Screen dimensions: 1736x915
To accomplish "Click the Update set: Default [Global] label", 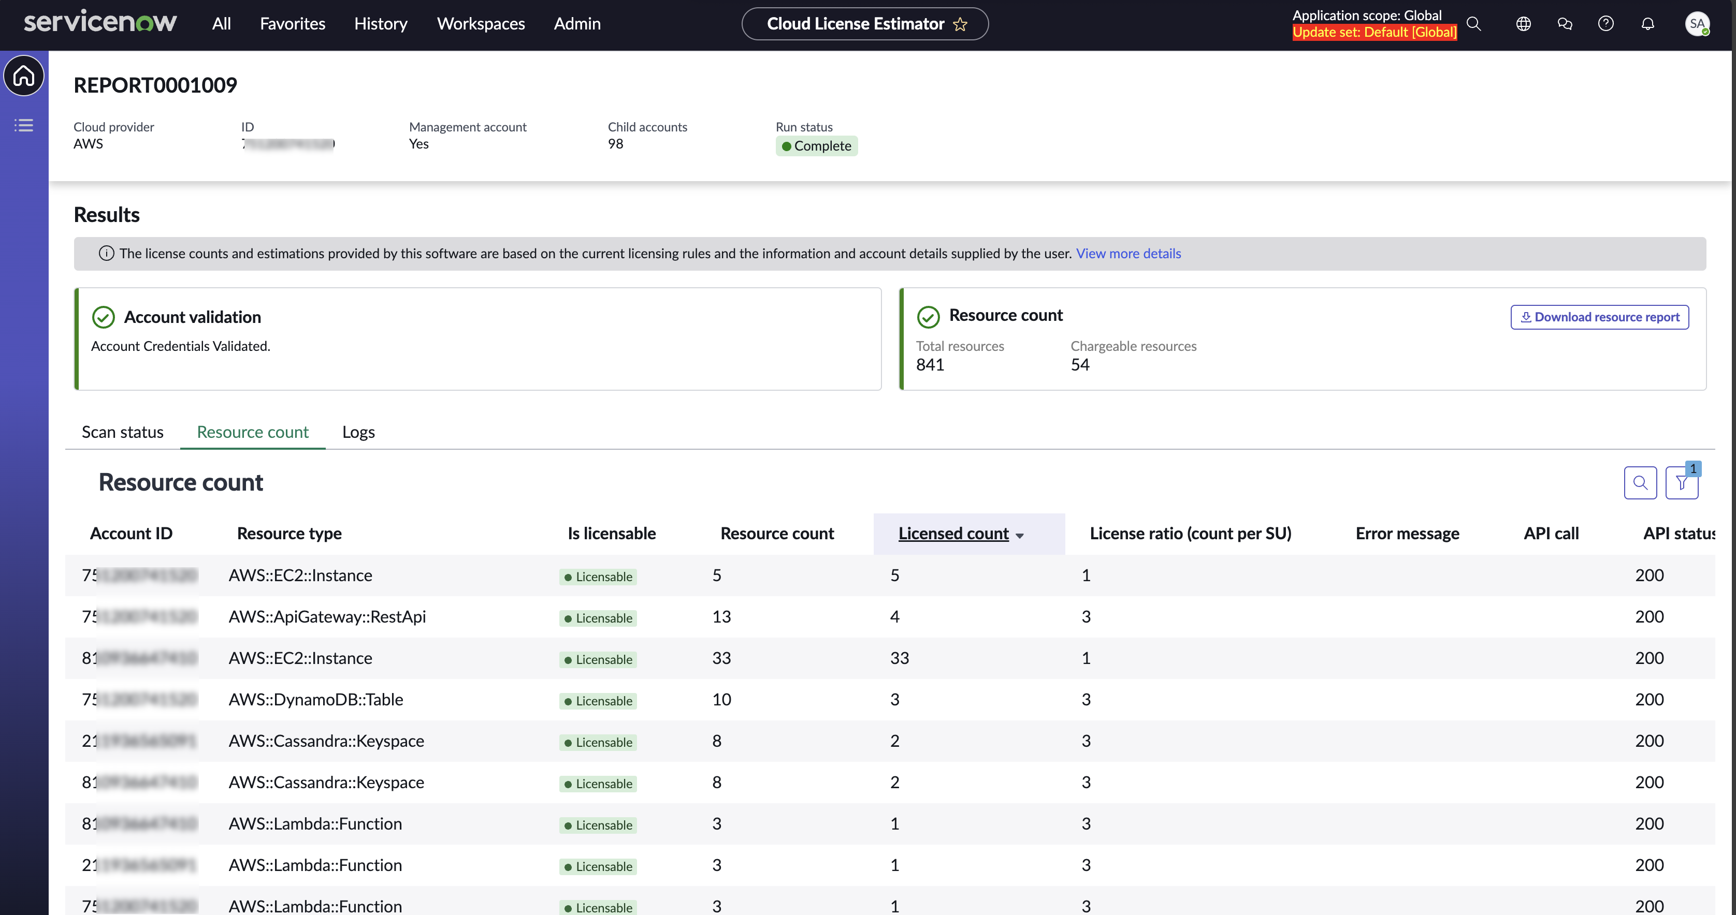I will pos(1374,32).
